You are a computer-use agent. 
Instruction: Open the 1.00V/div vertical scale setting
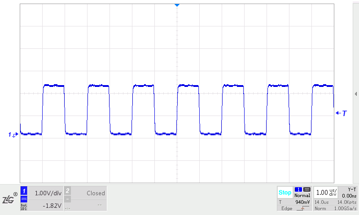click(x=48, y=193)
